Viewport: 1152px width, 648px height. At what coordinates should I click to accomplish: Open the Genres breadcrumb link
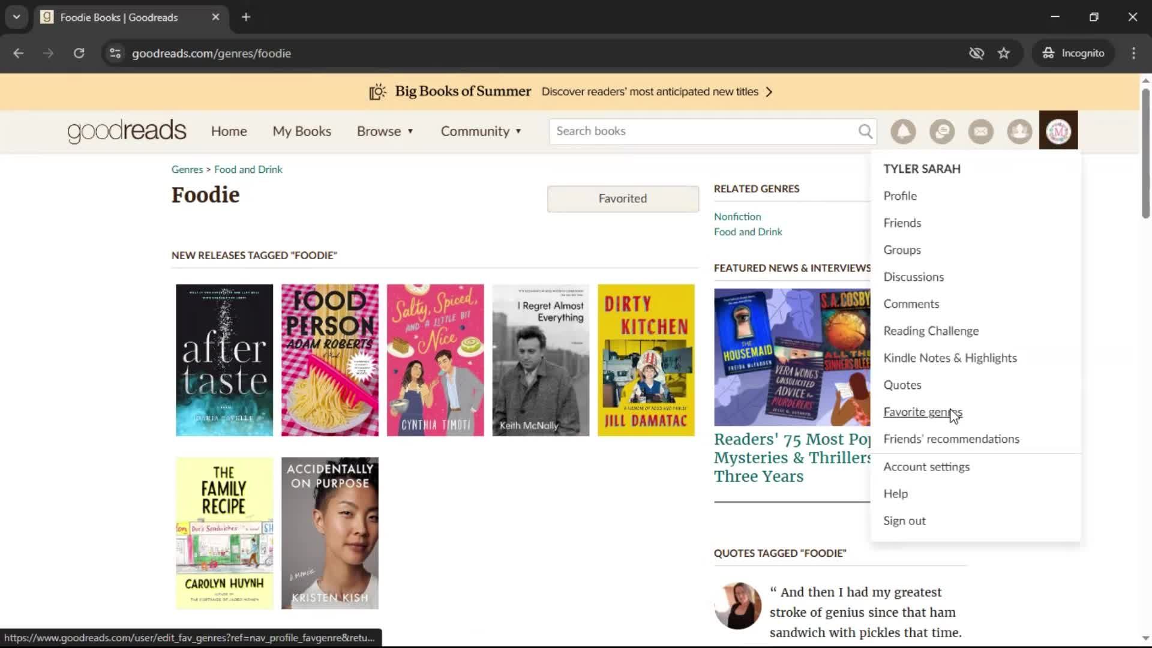point(187,170)
